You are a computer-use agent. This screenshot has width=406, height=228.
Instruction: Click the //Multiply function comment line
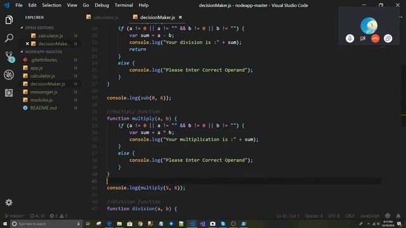tap(133, 111)
